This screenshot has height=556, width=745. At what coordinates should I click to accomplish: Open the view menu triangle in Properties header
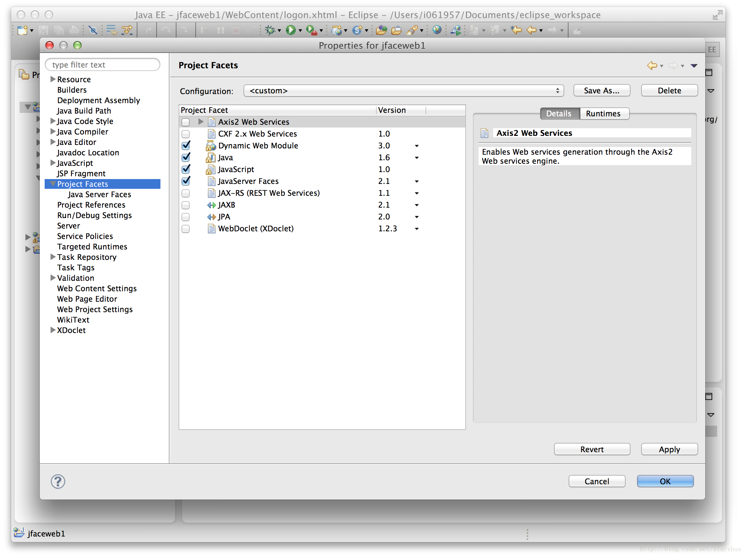pos(694,65)
